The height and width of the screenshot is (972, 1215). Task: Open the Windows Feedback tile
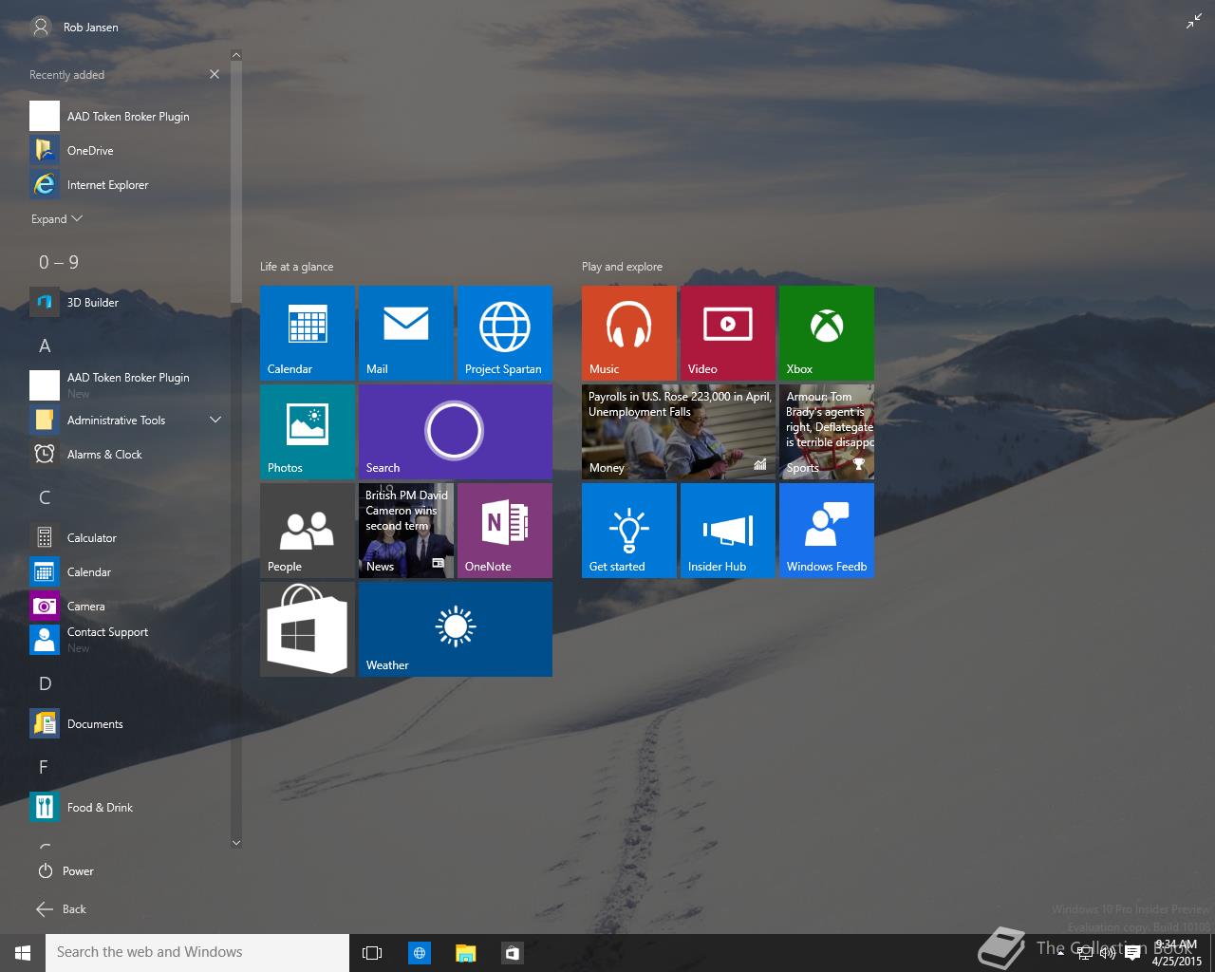tap(827, 531)
